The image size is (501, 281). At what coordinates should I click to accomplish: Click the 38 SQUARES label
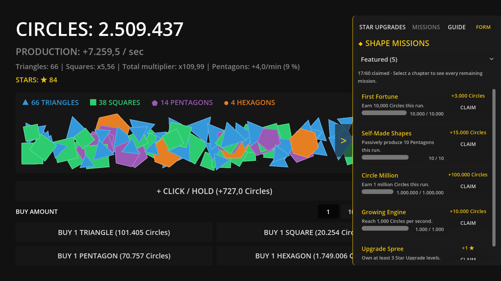[x=119, y=103]
